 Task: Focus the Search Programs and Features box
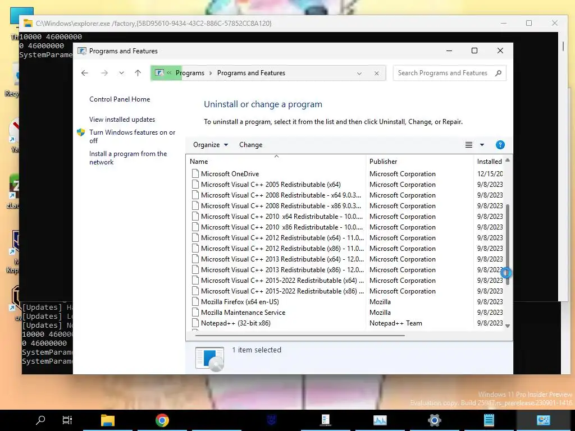point(442,73)
